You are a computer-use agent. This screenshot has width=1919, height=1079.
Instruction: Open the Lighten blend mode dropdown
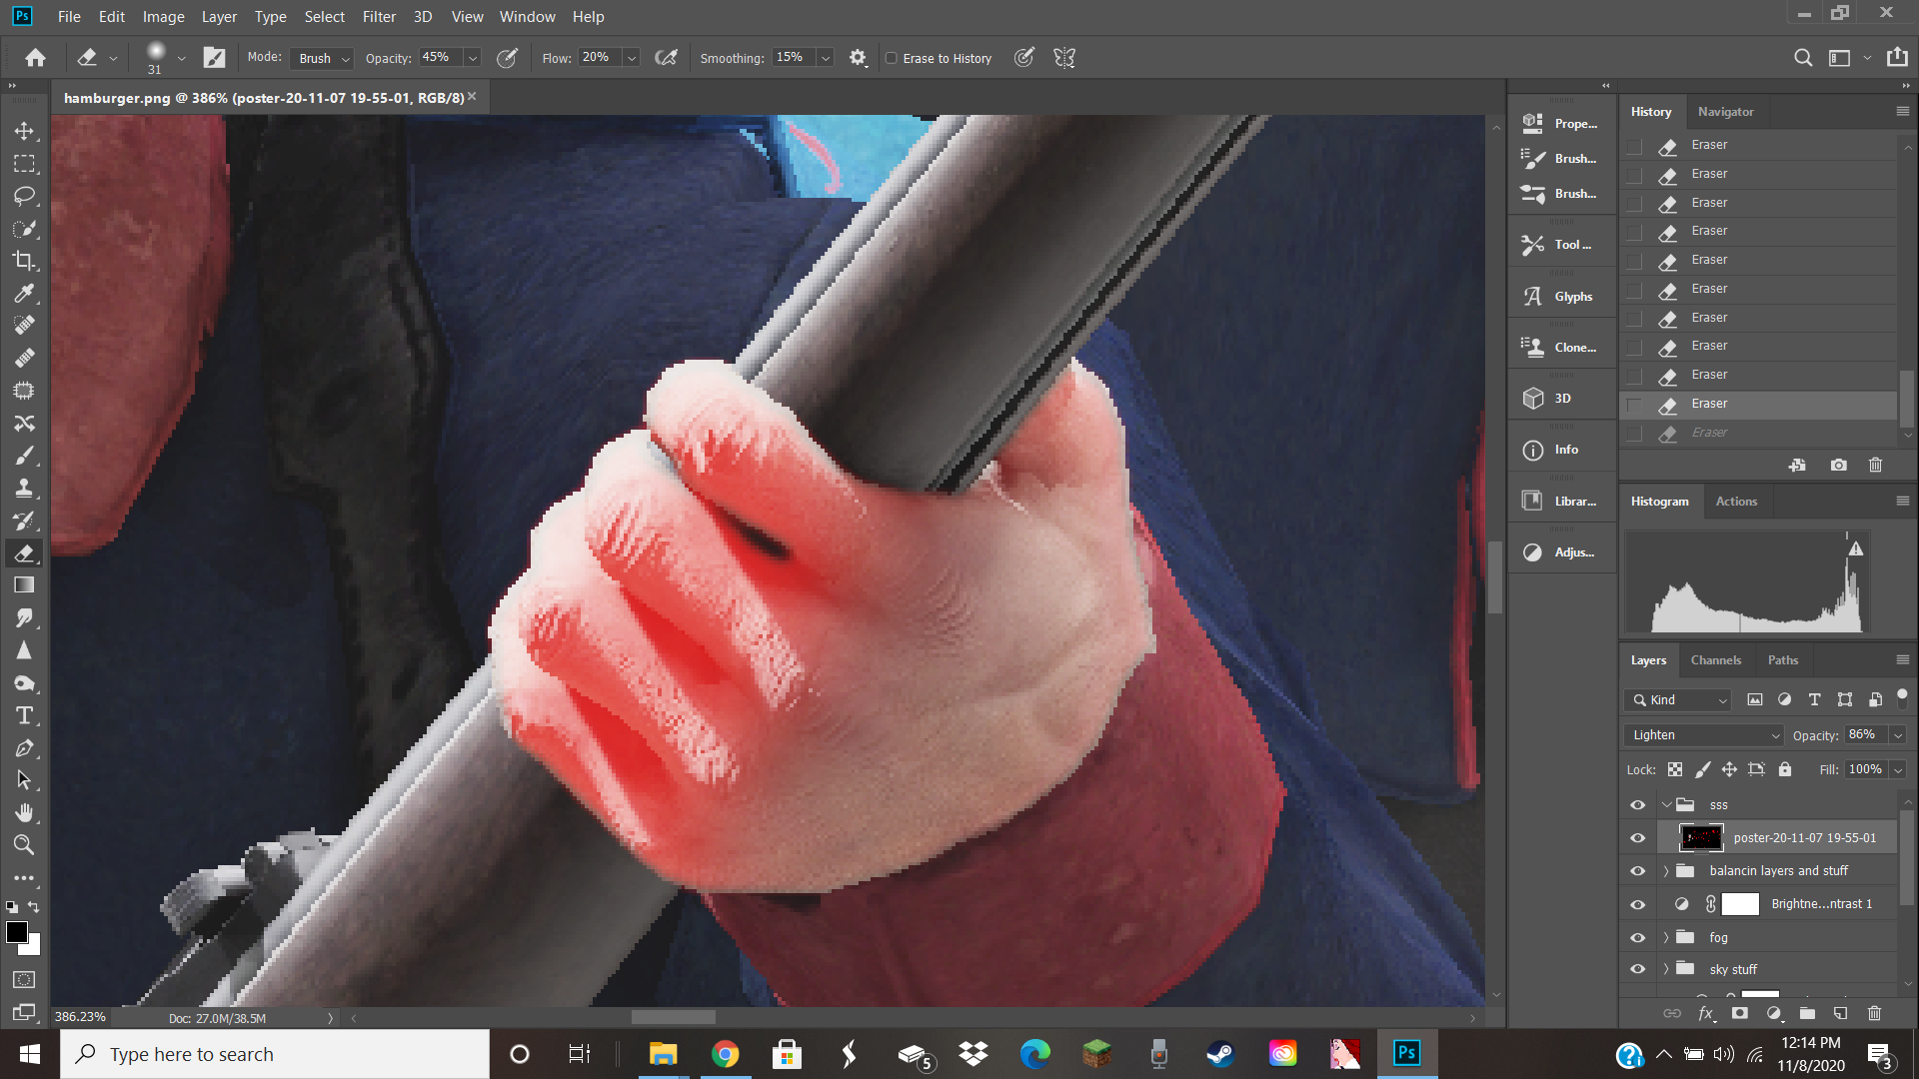tap(1704, 735)
